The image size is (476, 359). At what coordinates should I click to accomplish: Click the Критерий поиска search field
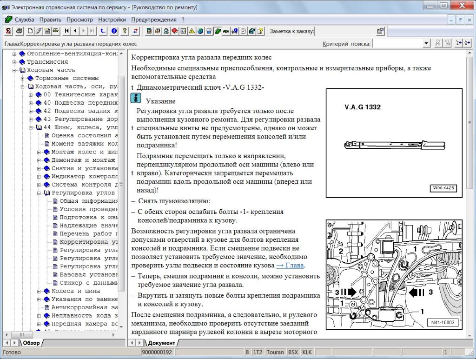(398, 43)
